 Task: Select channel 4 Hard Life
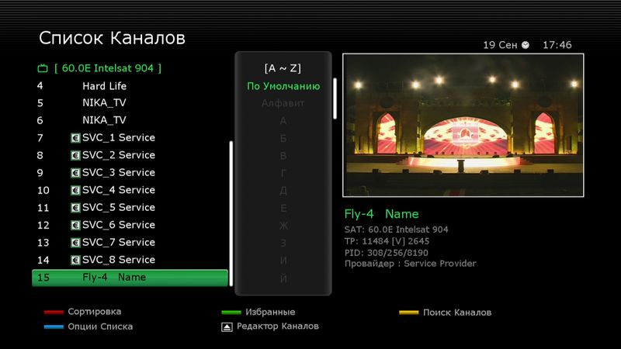[x=104, y=86]
